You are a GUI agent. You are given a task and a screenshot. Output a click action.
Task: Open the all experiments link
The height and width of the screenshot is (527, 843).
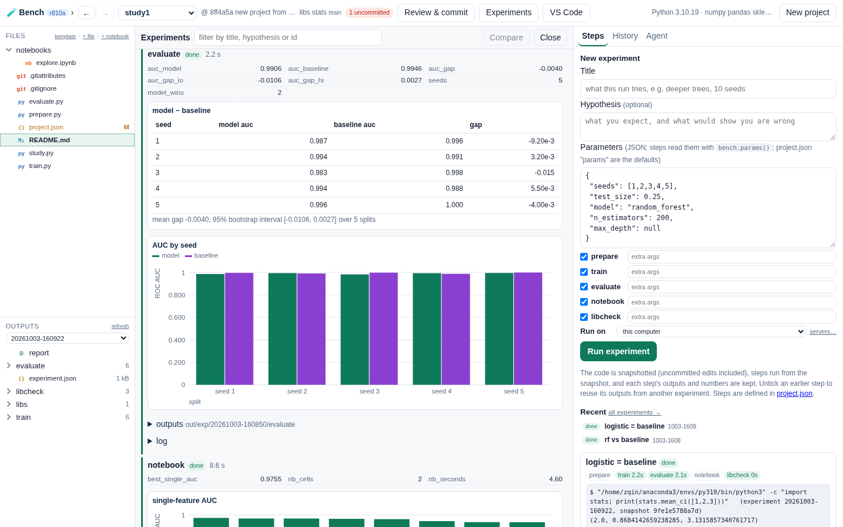click(634, 413)
